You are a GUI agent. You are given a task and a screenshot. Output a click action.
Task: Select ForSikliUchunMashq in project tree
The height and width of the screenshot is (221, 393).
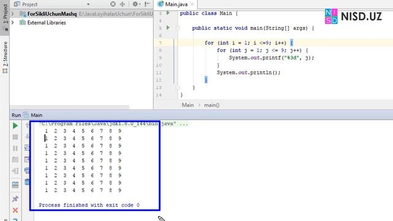pos(52,14)
